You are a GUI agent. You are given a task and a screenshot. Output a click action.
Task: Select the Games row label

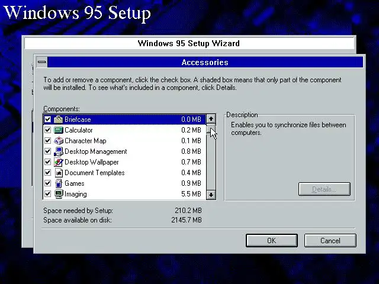75,183
